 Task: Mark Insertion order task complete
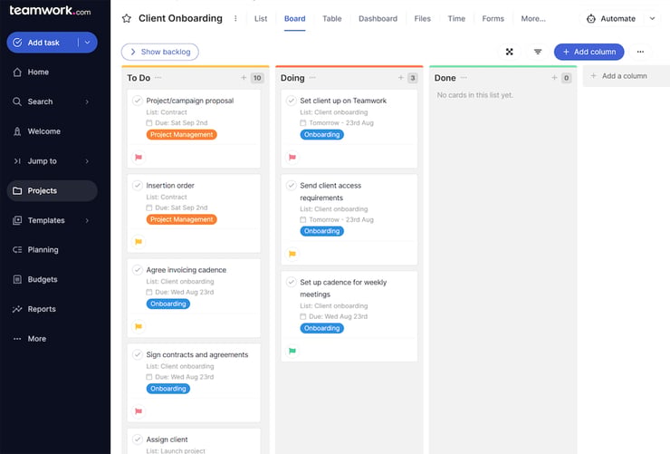pos(137,185)
